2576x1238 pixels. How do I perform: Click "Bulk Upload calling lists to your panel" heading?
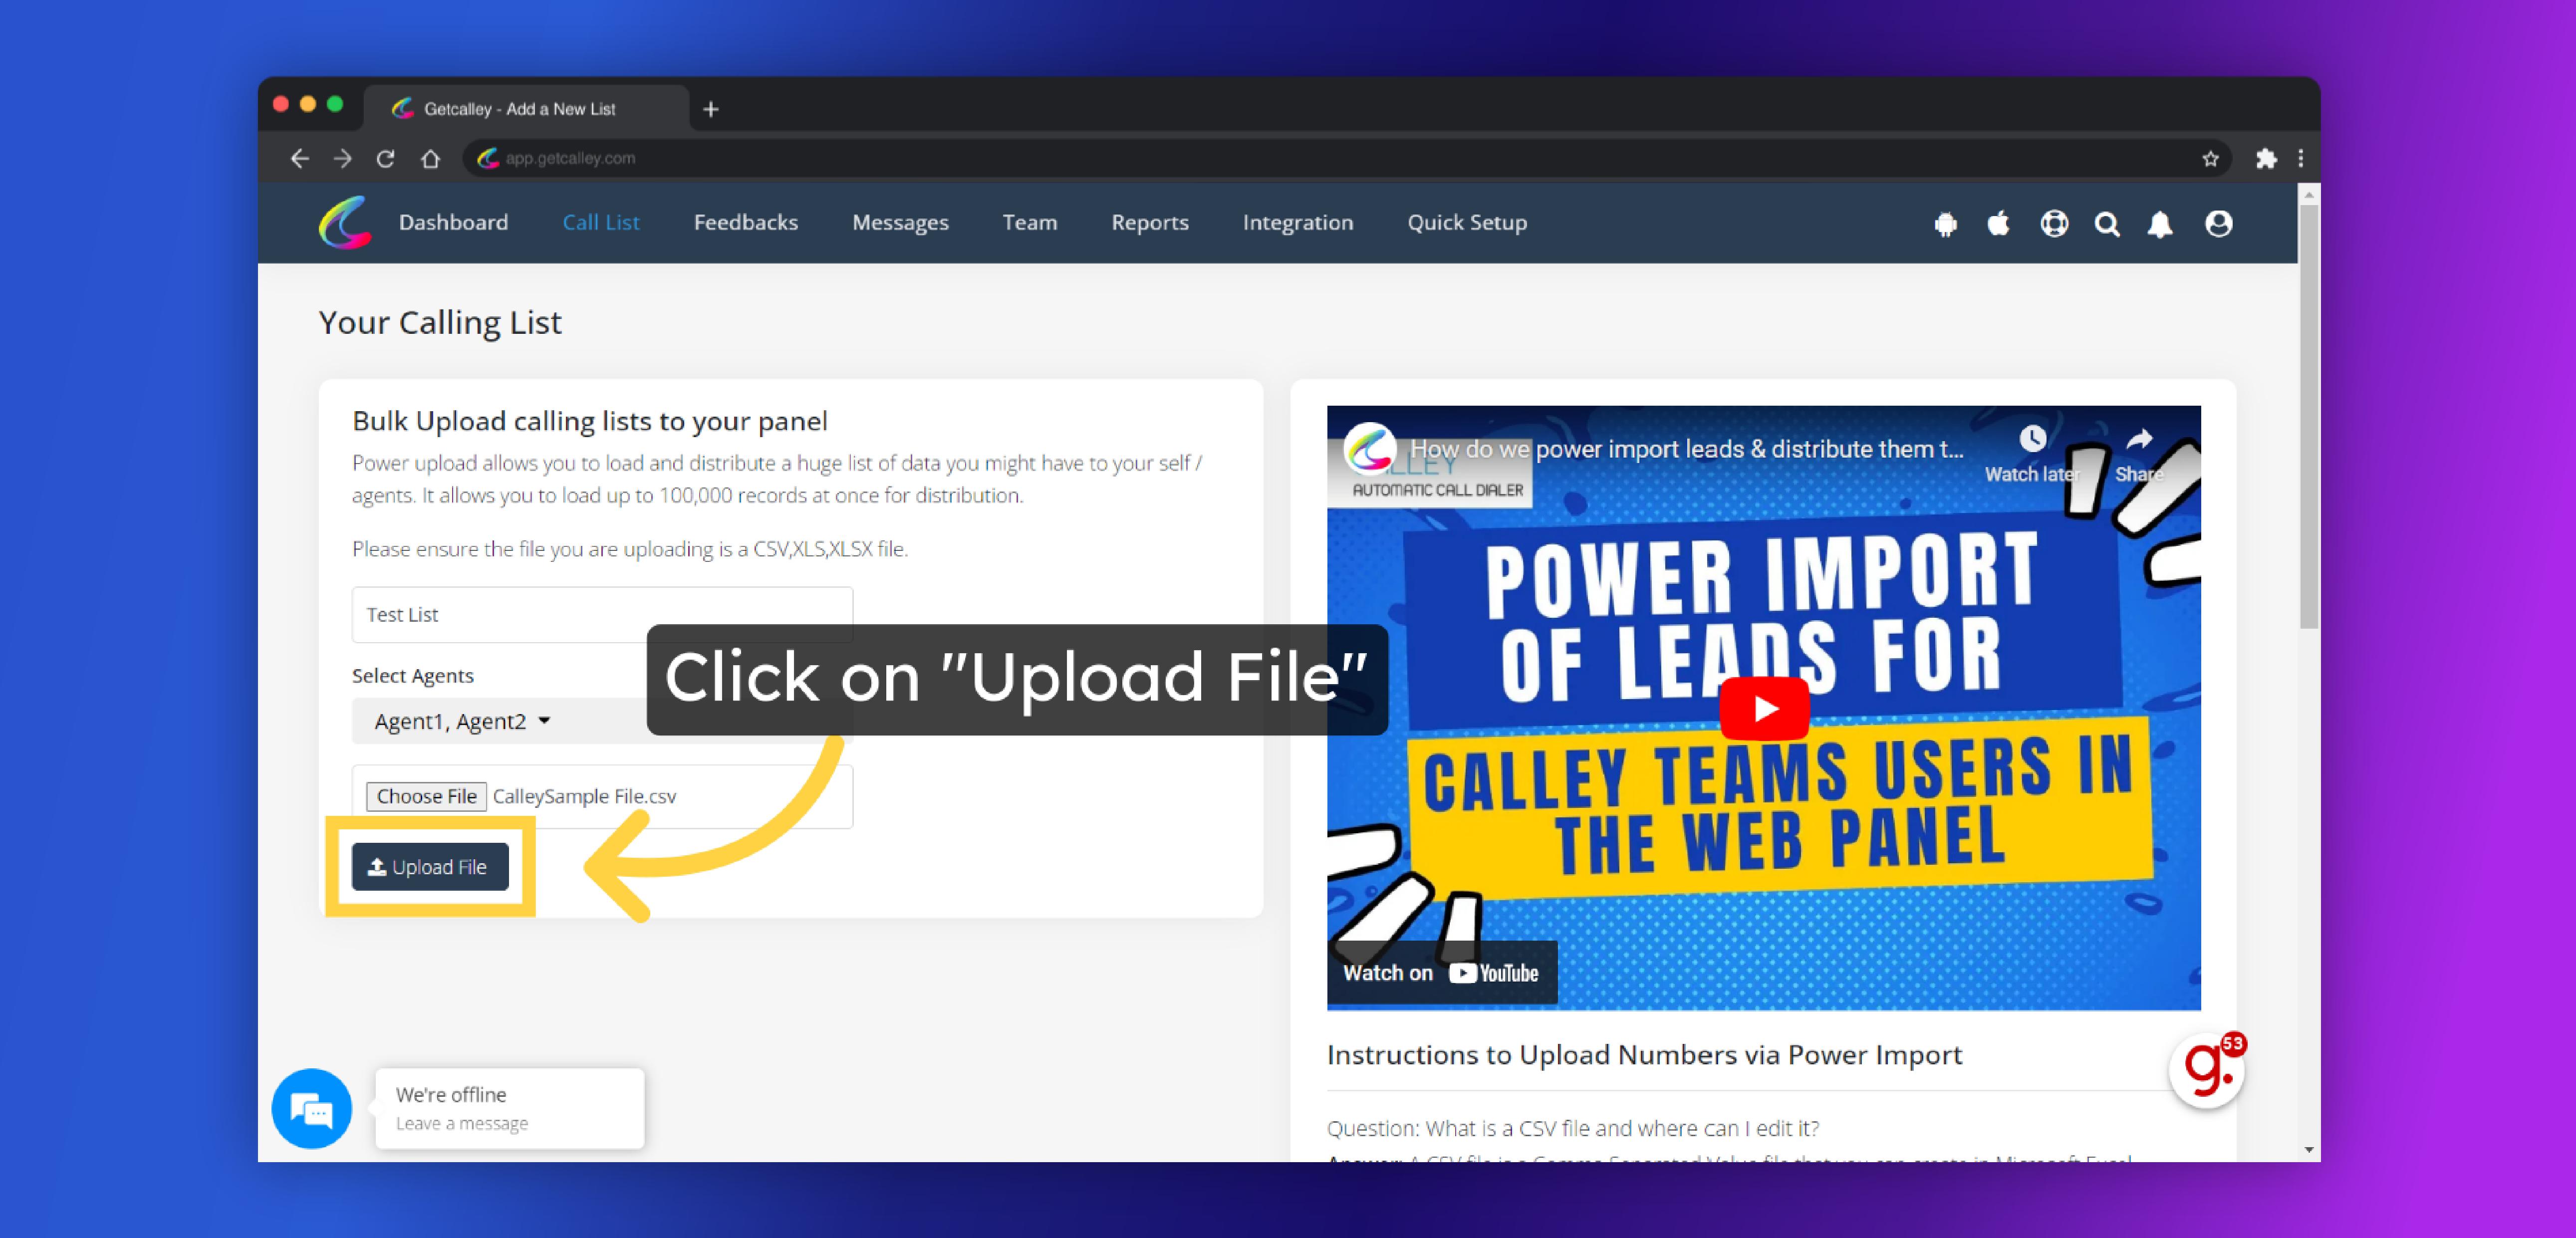[x=590, y=421]
